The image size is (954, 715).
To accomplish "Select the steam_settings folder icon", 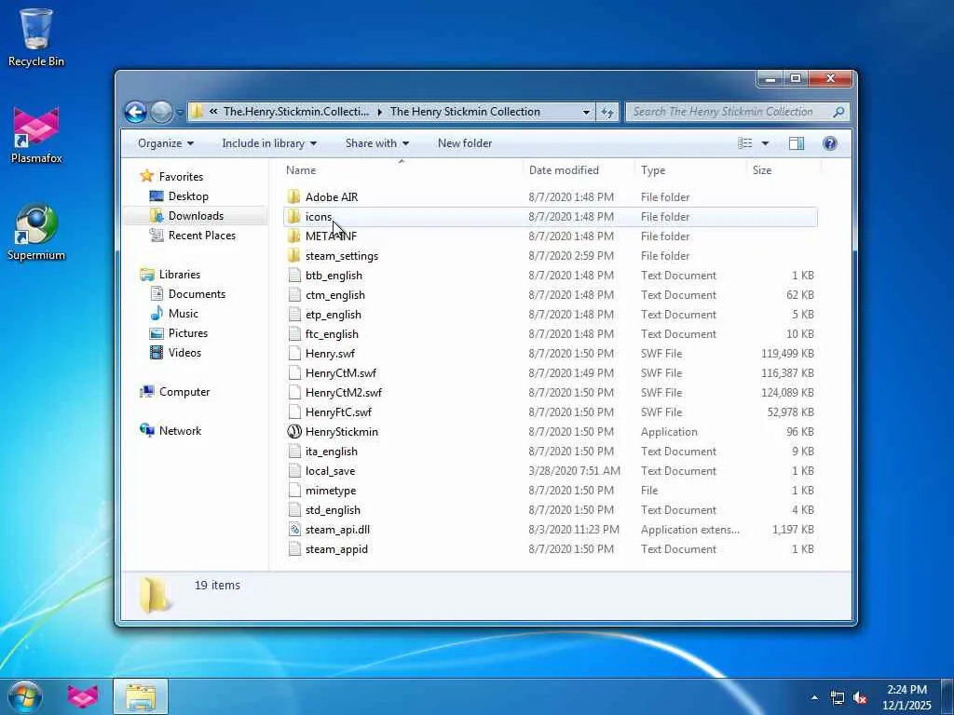I will click(x=293, y=255).
